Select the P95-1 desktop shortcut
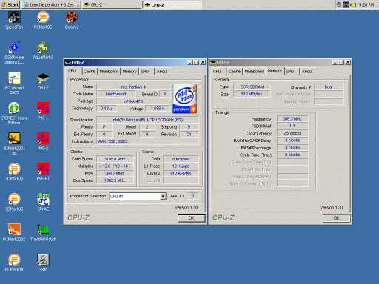The image size is (379, 284). pos(43,111)
